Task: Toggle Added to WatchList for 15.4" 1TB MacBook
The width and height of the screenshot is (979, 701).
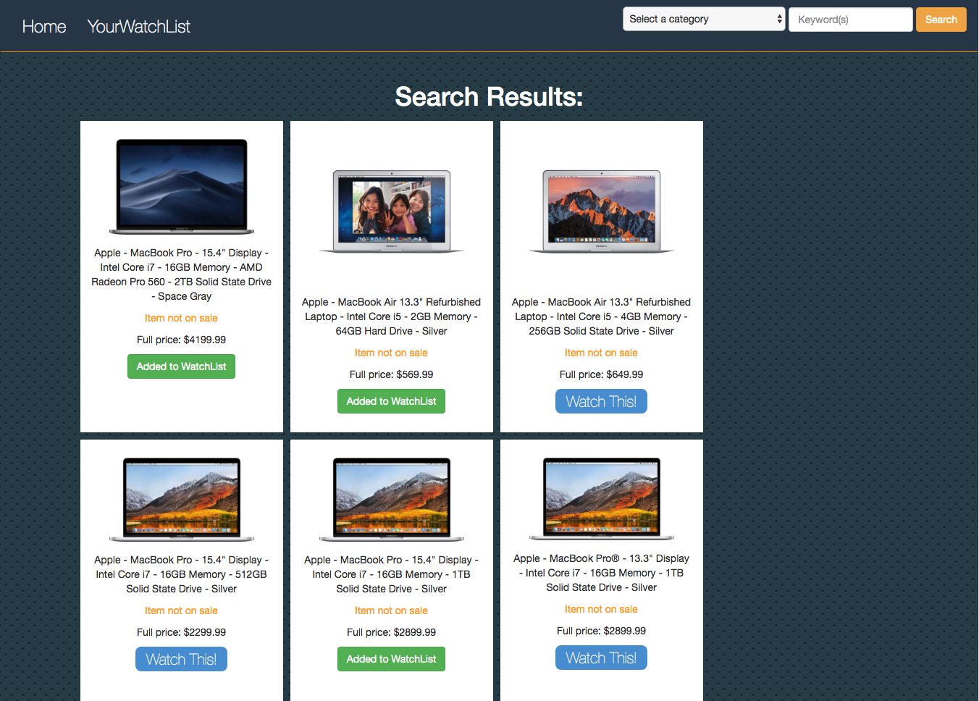Action: (391, 659)
